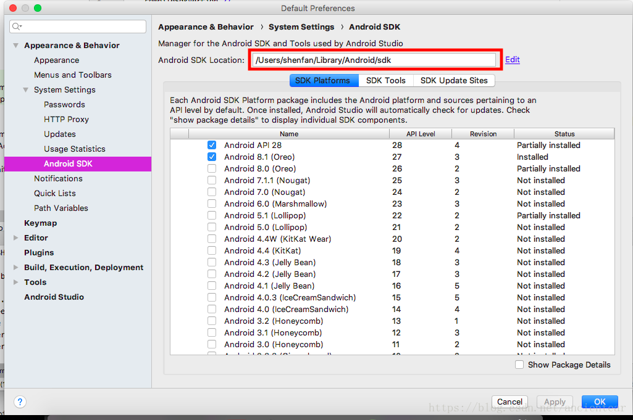Collapse the System Settings tree node
The image size is (633, 420).
pyautogui.click(x=25, y=90)
